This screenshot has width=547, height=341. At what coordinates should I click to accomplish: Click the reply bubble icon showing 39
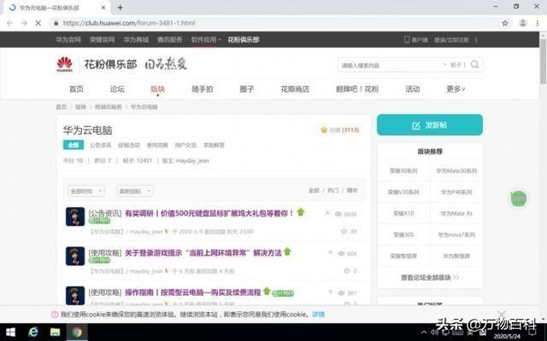click(x=344, y=231)
